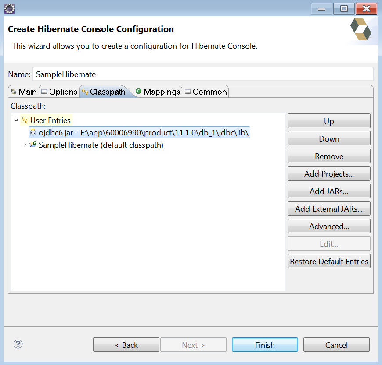Click the Main tab globe icon
This screenshot has width=382, height=365.
[13, 92]
